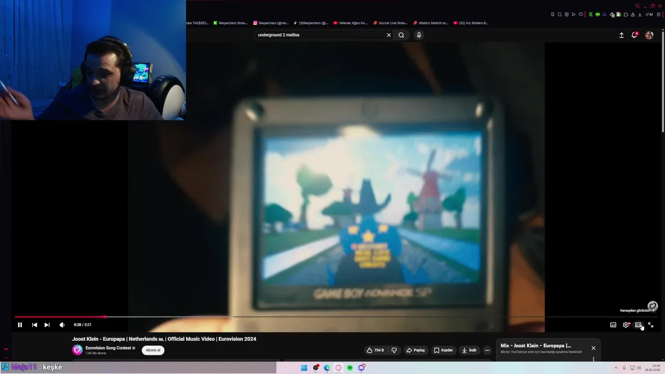Open Eurovision Song Contest channel avatar

(77, 350)
